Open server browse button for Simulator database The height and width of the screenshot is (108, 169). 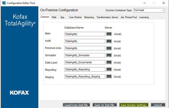coord(109,55)
